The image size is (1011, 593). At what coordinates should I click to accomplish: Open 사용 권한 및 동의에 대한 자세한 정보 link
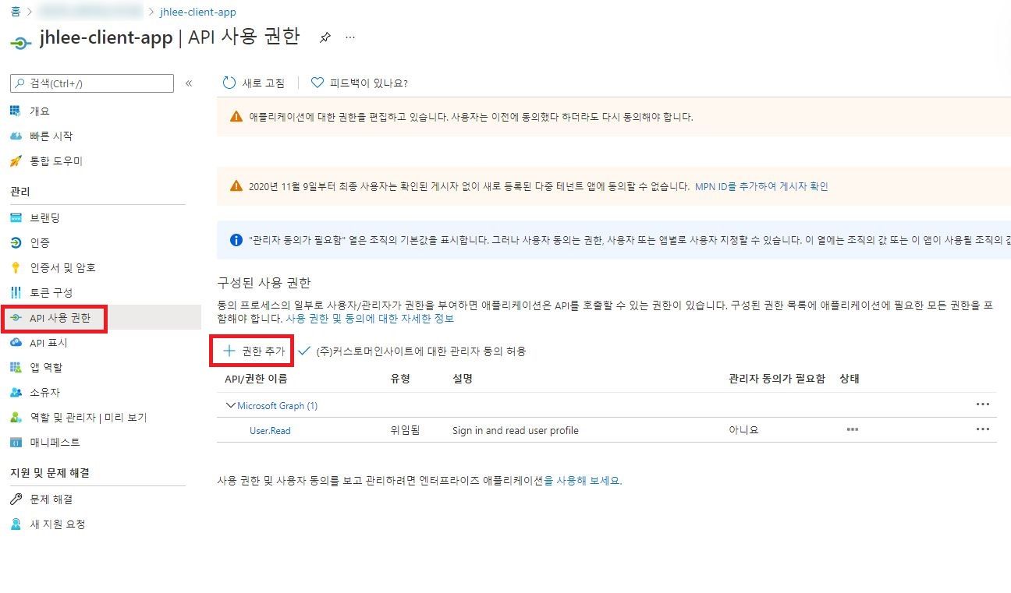[x=370, y=318]
